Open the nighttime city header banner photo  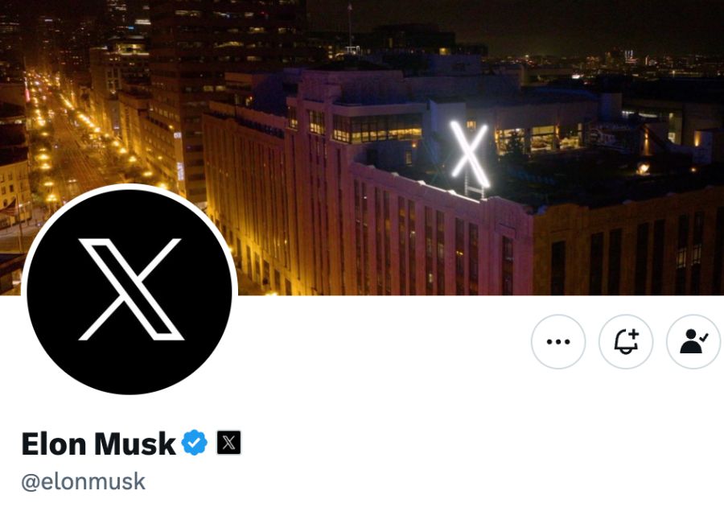pyautogui.click(x=362, y=147)
